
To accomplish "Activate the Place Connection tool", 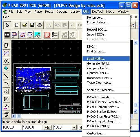I will click(6, 53).
